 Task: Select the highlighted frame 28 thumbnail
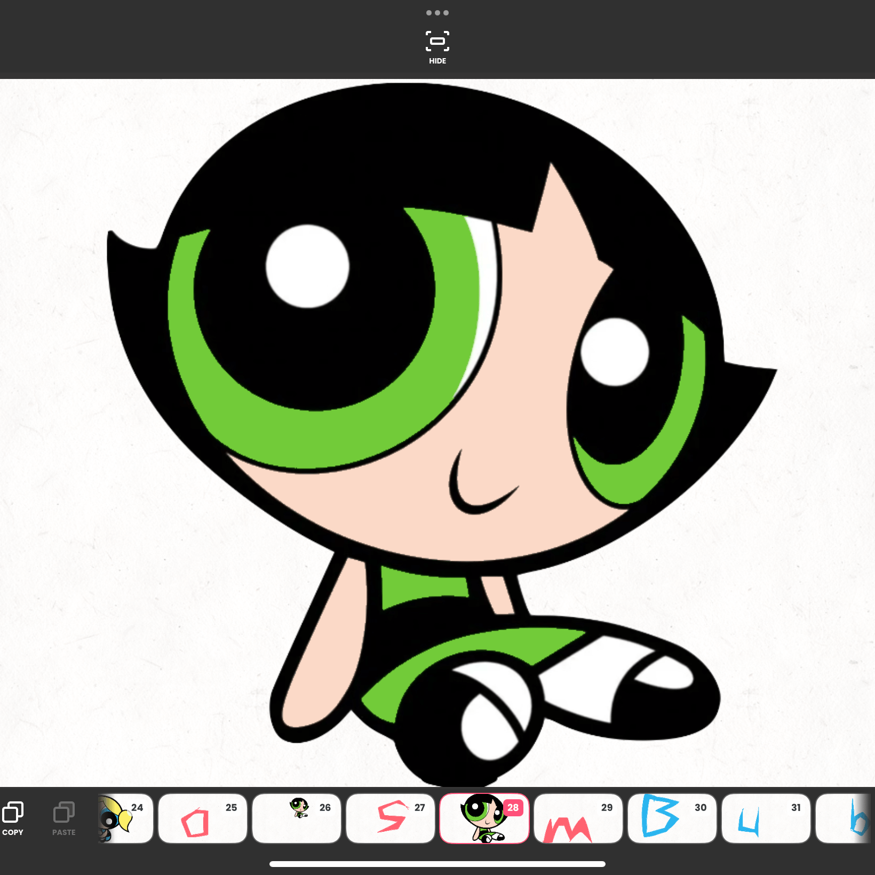484,818
